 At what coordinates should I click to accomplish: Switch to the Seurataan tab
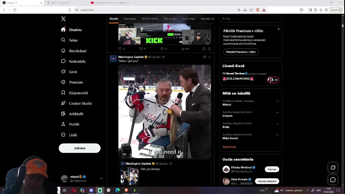pyautogui.click(x=130, y=19)
